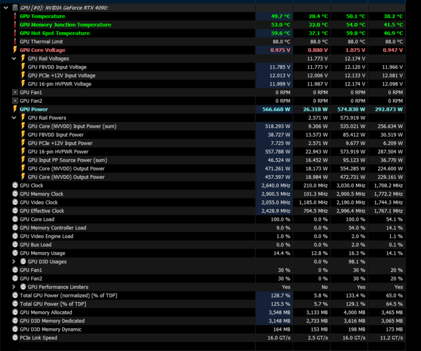
Task: Collapse the GPU Rail Powers subtree
Action: click(14, 118)
